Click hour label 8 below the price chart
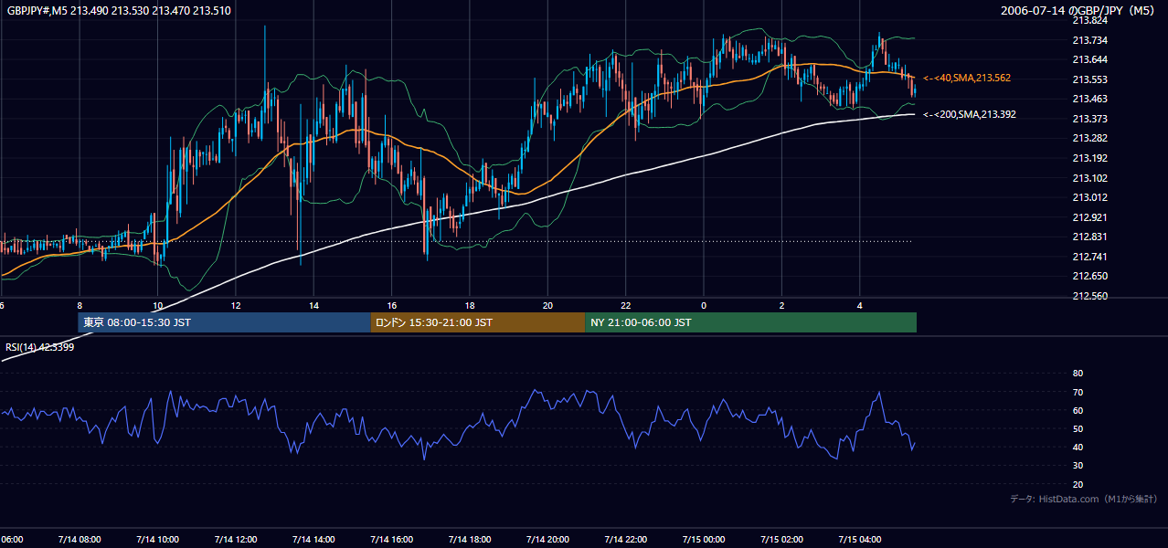Image resolution: width=1168 pixels, height=548 pixels. [x=80, y=305]
